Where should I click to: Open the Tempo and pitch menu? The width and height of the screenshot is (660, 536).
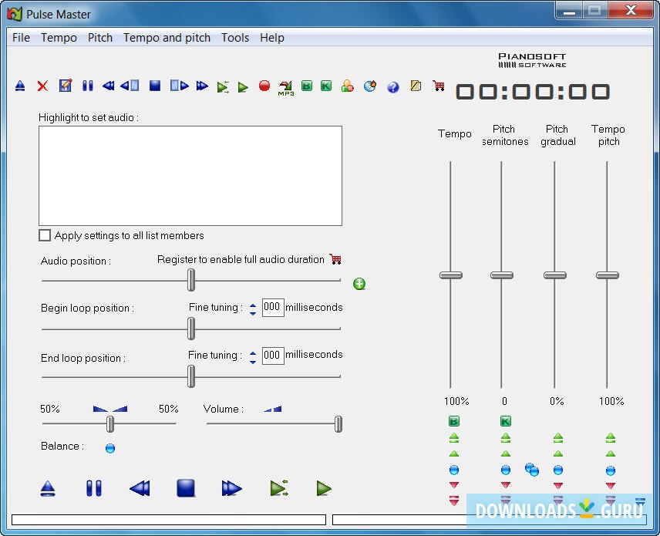coord(167,38)
